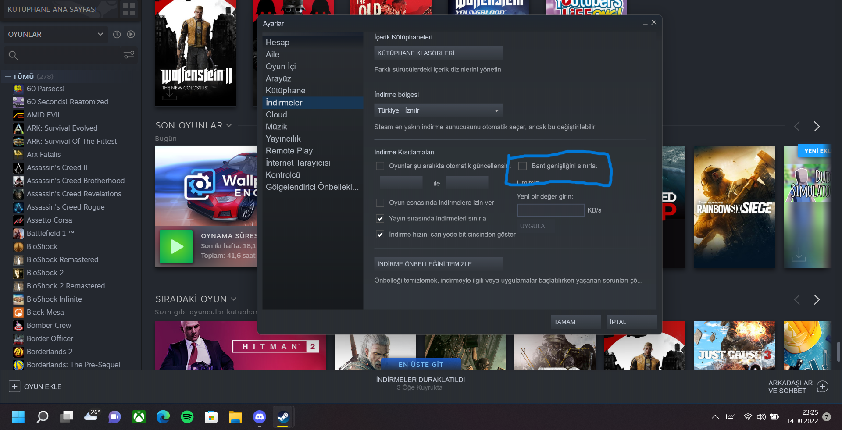Open Xbox app from the taskbar
The width and height of the screenshot is (842, 430).
point(139,417)
